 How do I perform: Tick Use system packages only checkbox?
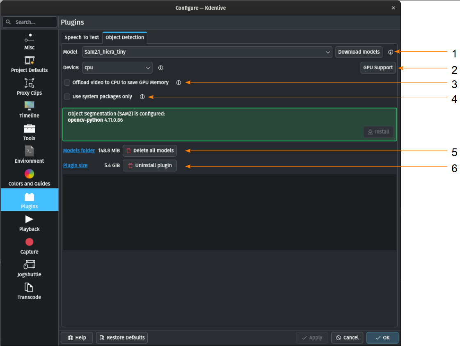coord(67,97)
